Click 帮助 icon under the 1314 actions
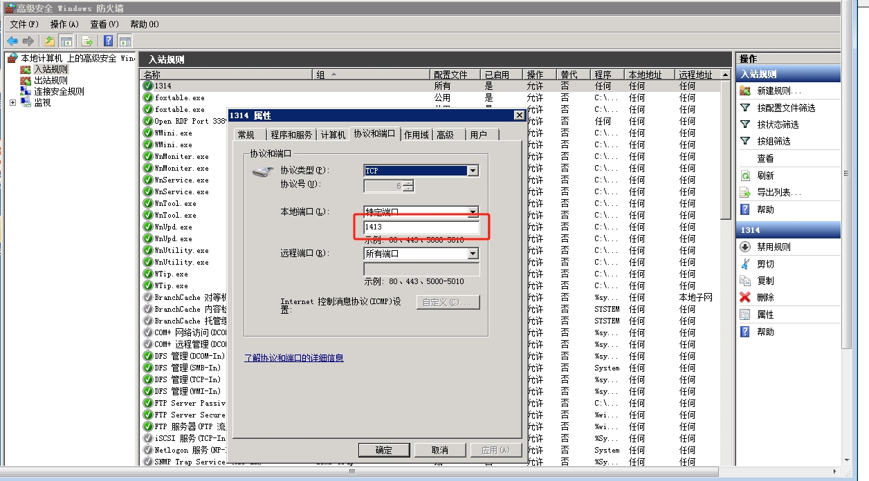Viewport: 869px width, 481px height. tap(745, 332)
